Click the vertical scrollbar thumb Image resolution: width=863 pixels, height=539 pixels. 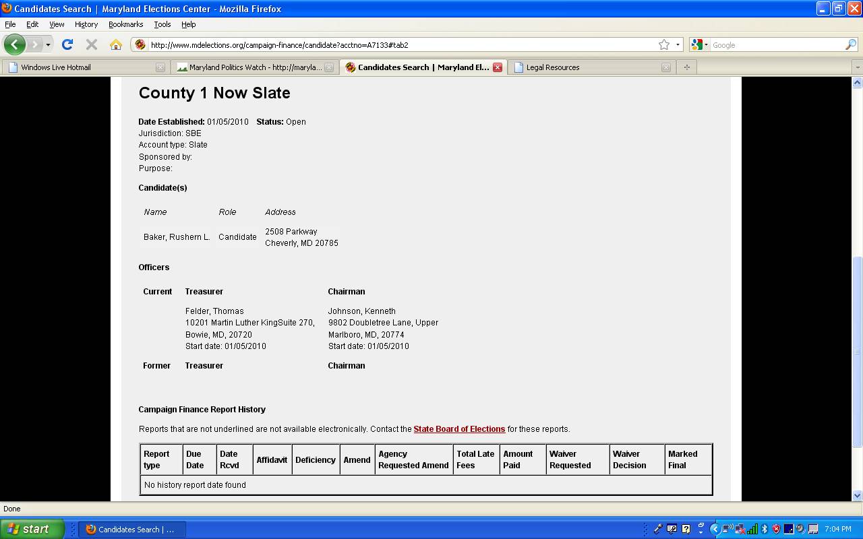(857, 351)
